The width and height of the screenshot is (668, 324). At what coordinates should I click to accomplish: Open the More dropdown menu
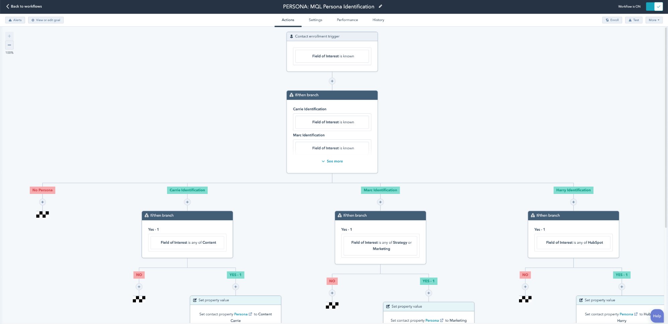click(654, 20)
